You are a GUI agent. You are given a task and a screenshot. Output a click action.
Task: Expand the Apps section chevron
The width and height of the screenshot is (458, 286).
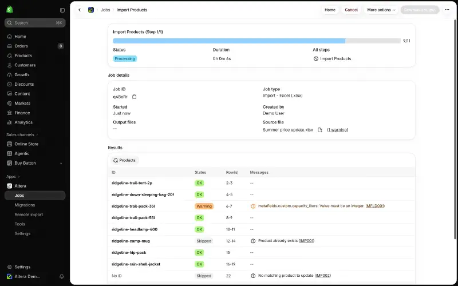[x=19, y=177]
